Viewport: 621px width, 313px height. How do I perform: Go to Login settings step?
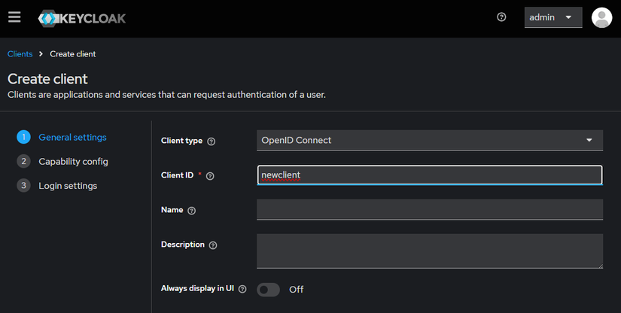68,185
